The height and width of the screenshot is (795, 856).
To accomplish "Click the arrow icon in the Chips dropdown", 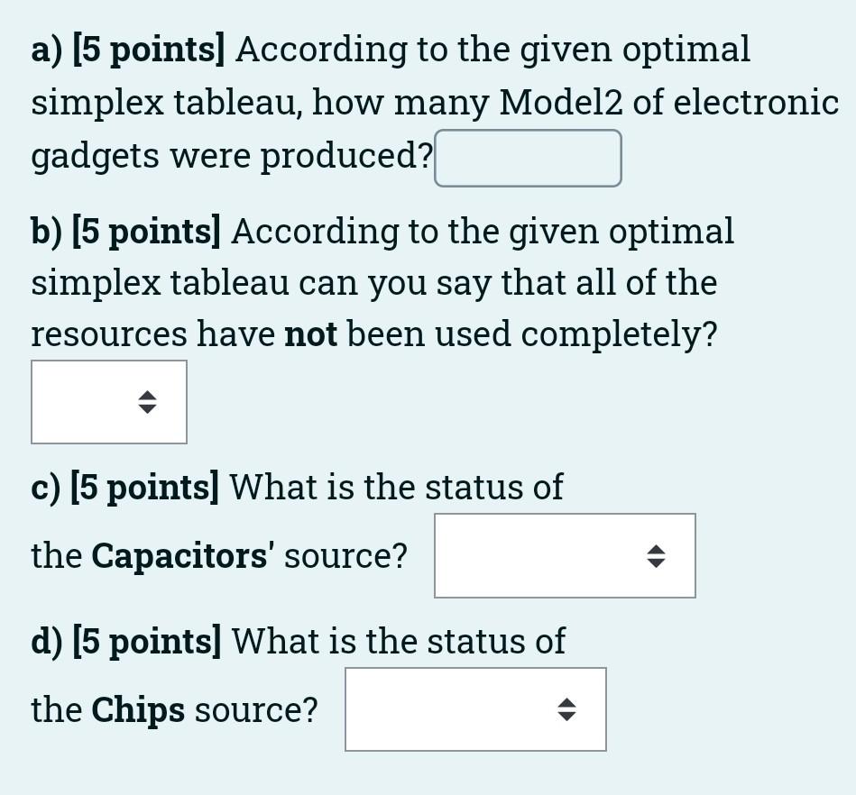I will pos(566,710).
